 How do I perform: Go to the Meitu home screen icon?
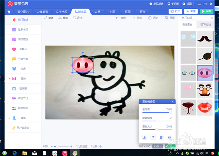point(9,12)
